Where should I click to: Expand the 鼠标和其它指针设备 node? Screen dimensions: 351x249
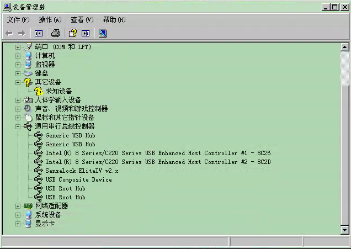pos(18,118)
